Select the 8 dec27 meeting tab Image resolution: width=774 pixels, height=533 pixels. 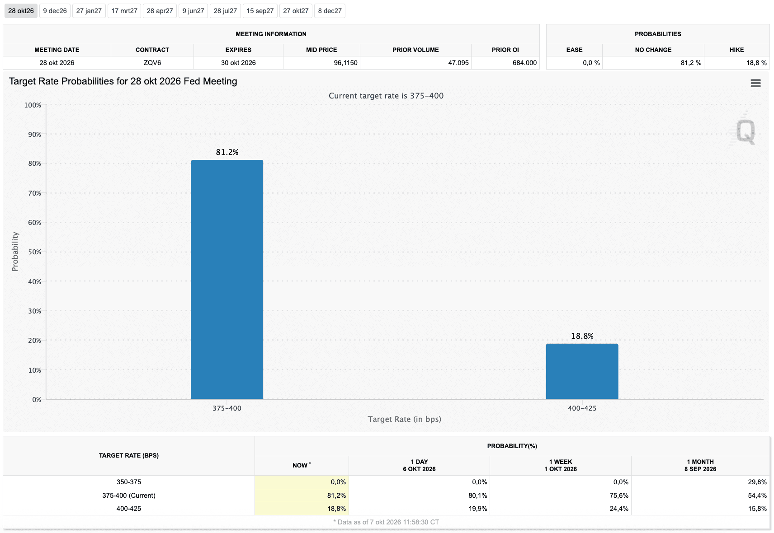click(x=330, y=11)
